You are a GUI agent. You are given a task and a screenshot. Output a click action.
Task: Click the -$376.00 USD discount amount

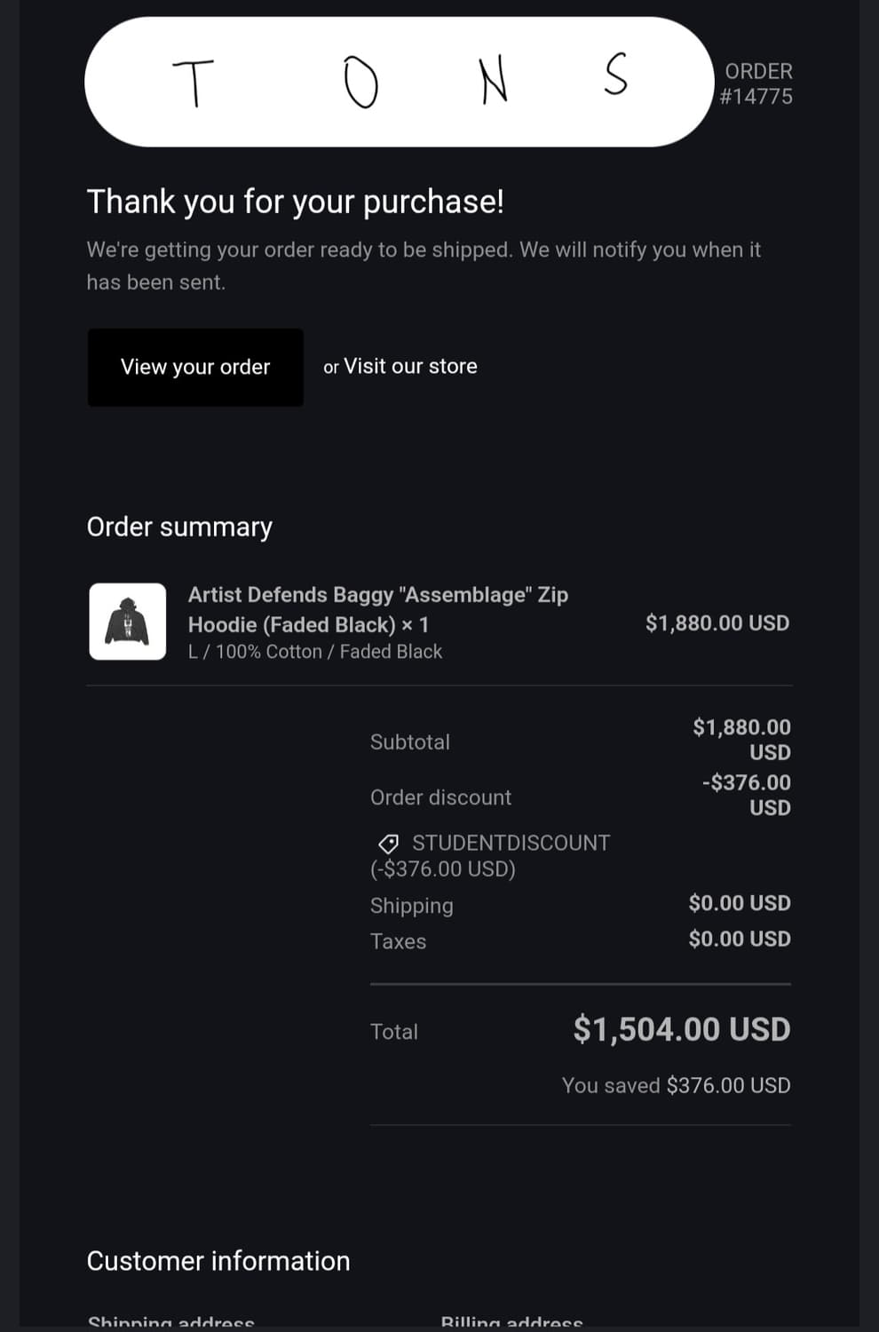point(746,795)
